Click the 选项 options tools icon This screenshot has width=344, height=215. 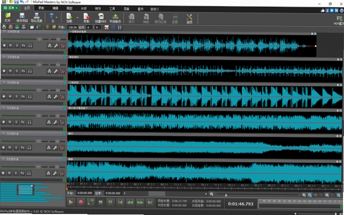coord(189,18)
